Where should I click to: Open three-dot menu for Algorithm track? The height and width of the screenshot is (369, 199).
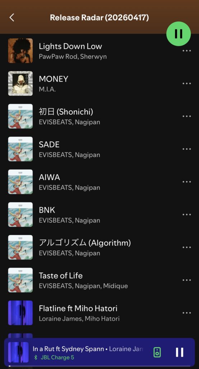pyautogui.click(x=186, y=247)
